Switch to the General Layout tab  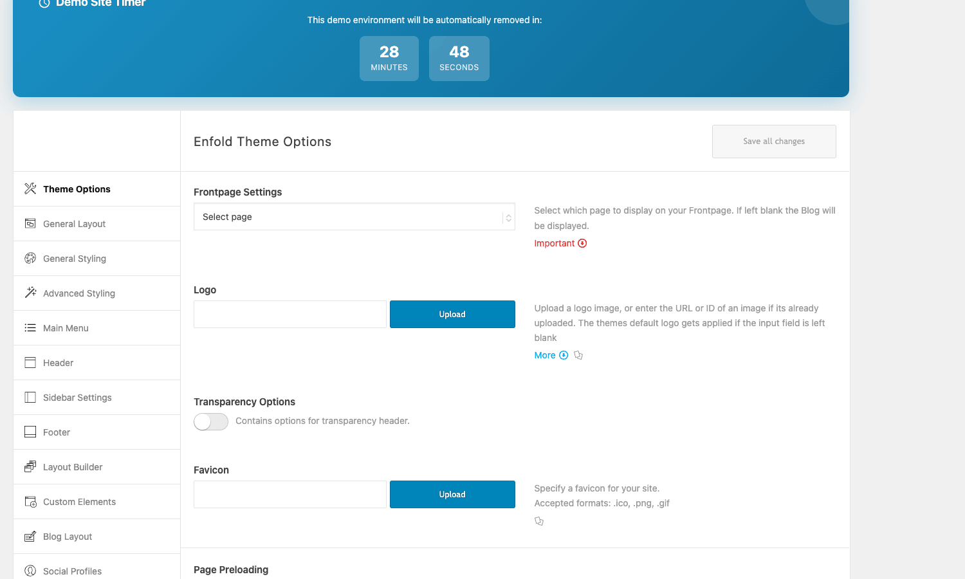pyautogui.click(x=97, y=224)
